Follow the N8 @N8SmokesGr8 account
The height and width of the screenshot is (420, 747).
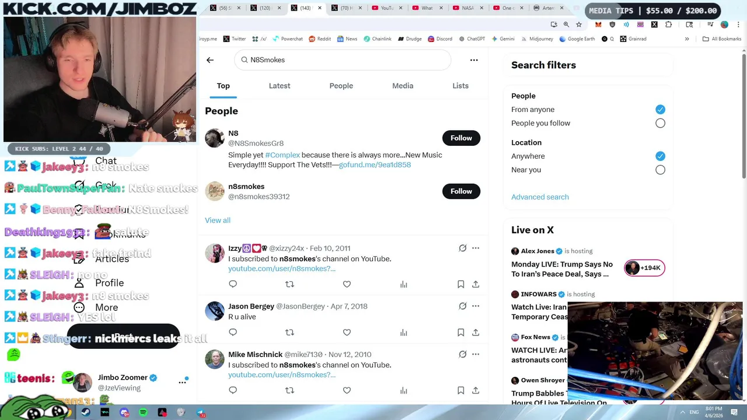coord(461,138)
